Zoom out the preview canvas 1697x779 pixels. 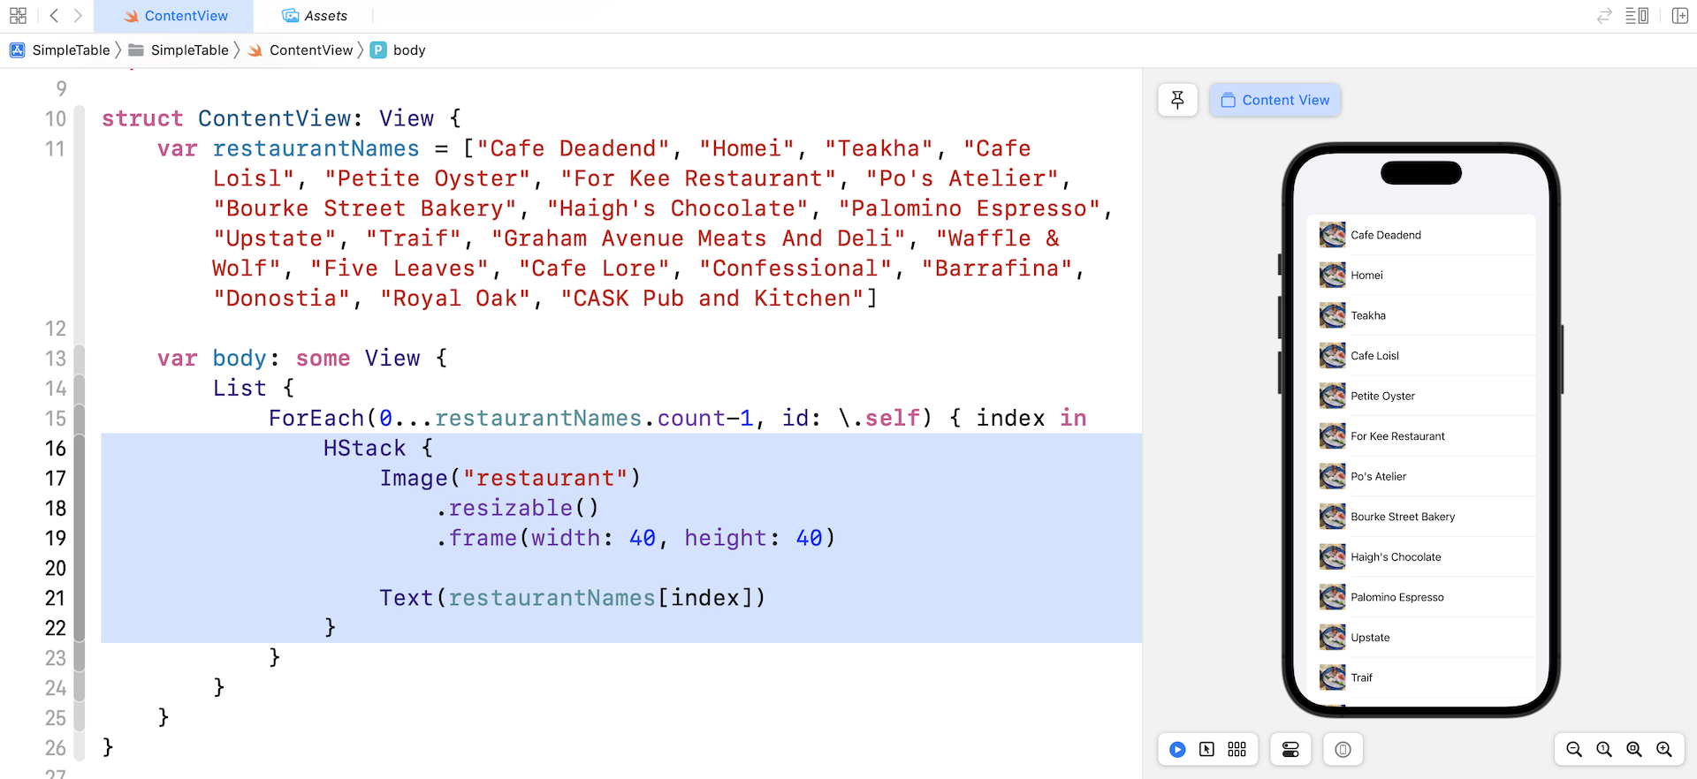click(1574, 750)
